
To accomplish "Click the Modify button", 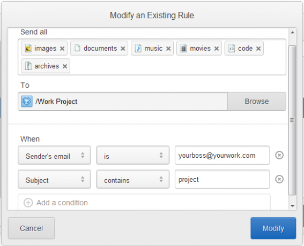I will coord(273,228).
